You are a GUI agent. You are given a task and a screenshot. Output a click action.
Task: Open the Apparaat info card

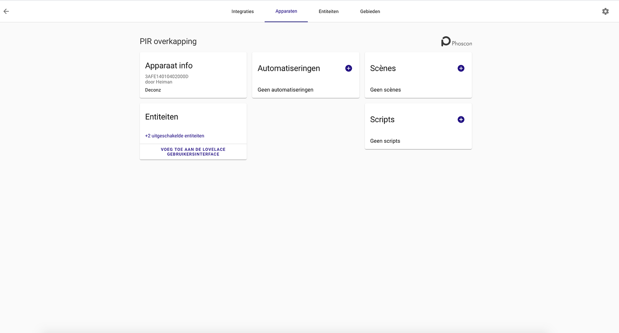pos(169,65)
